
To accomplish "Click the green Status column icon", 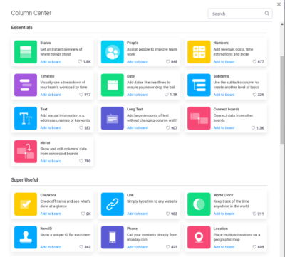I will click(26, 52).
